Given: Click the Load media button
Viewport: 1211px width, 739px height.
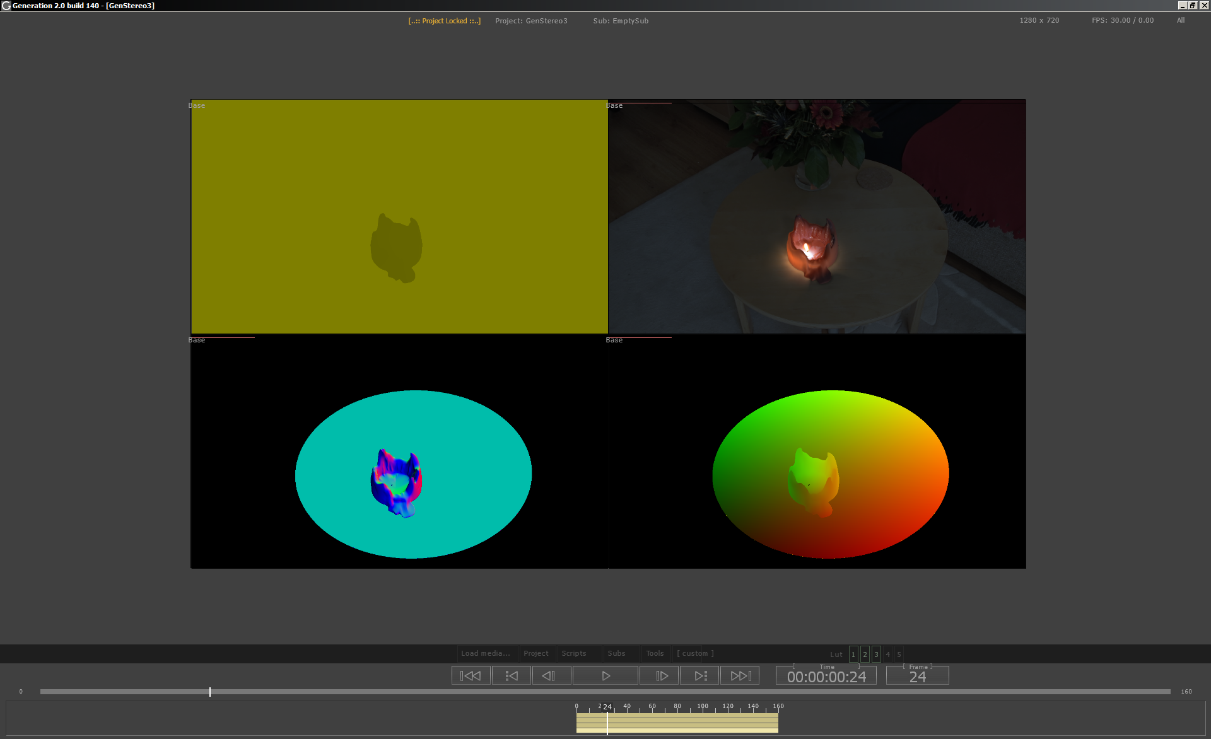Looking at the screenshot, I should tap(485, 653).
